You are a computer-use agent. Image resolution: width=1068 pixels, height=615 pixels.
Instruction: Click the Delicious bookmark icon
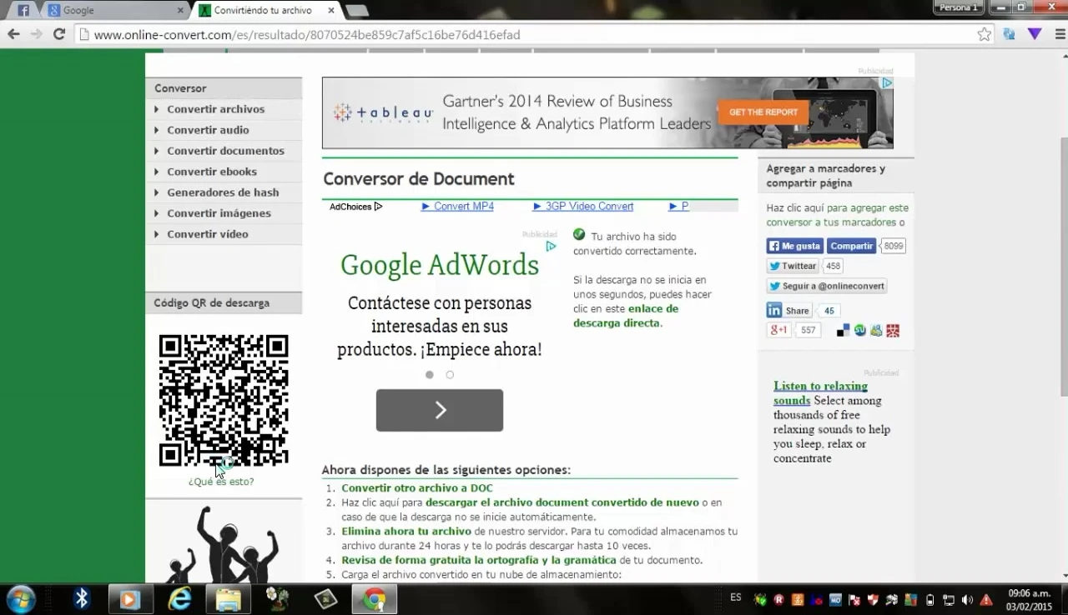(x=843, y=331)
